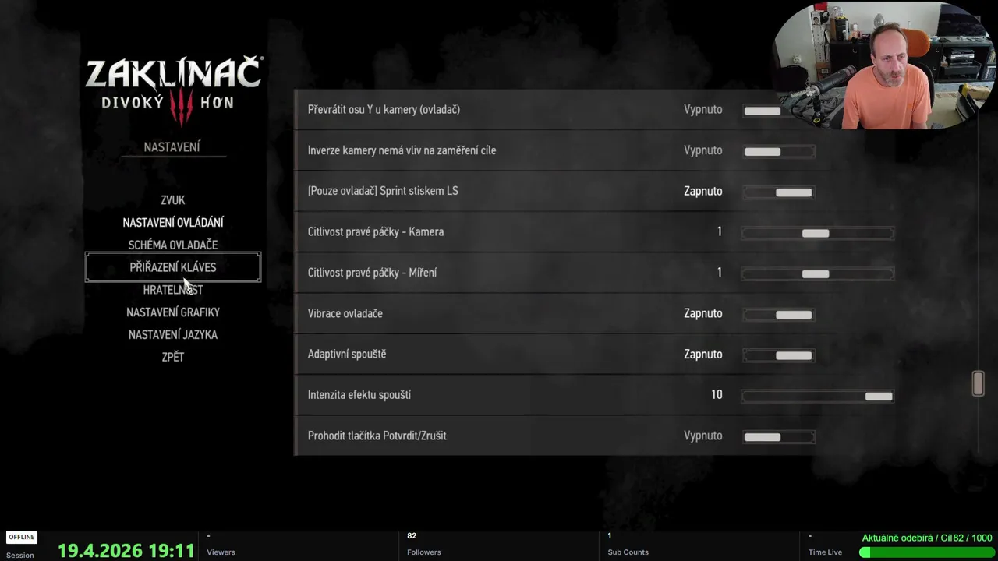Switch off Adaptivní spouště toggle
998x561 pixels.
[x=779, y=355]
